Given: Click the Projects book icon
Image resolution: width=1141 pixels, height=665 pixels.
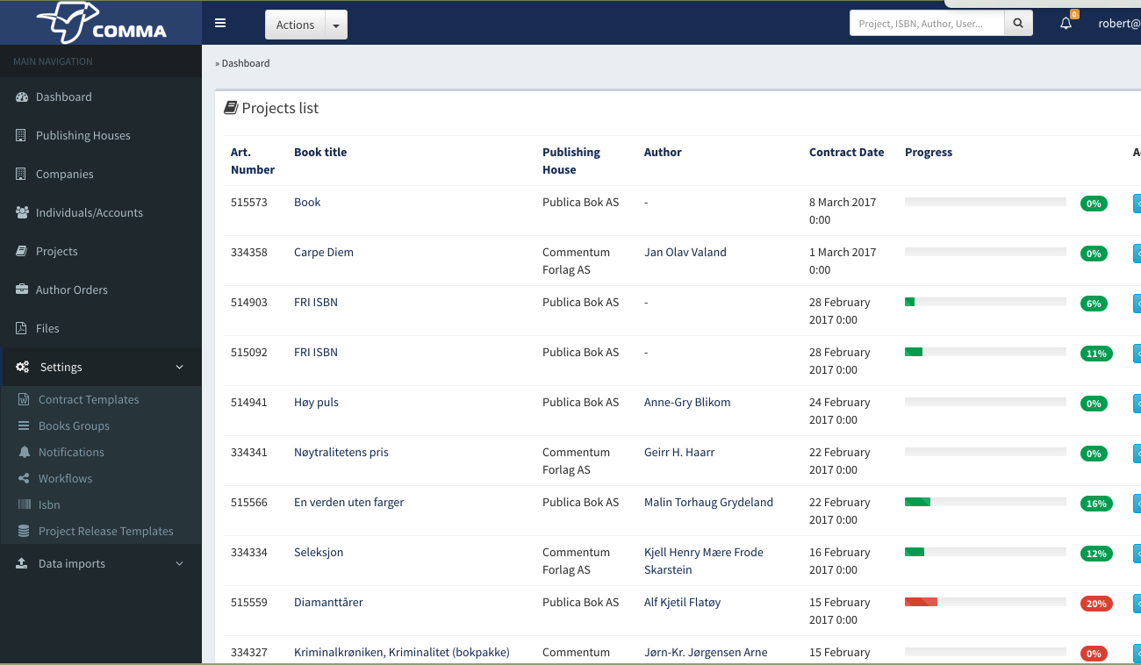Looking at the screenshot, I should pyautogui.click(x=22, y=252).
